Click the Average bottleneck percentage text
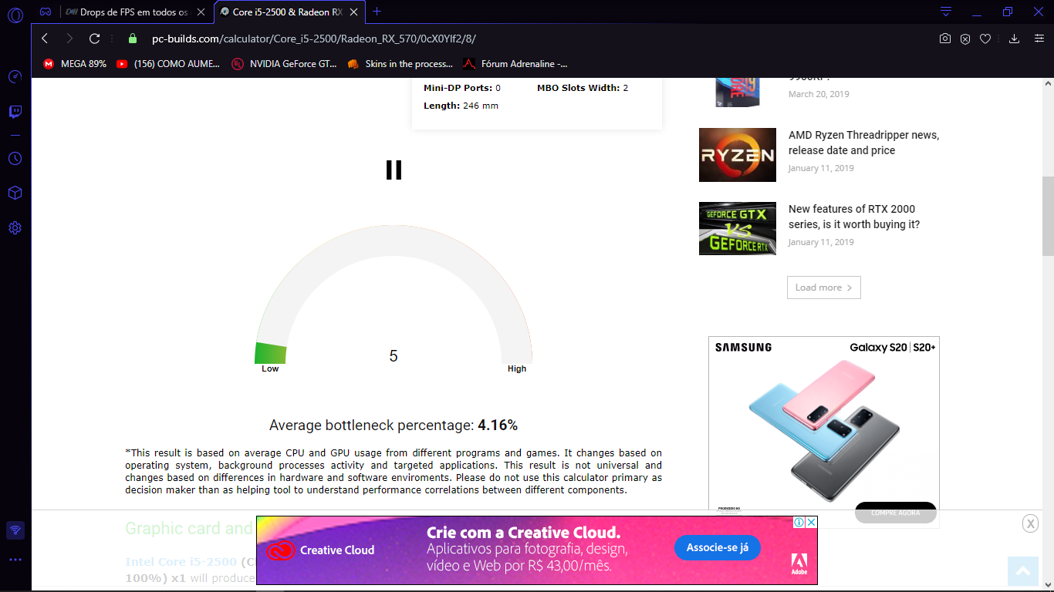Screen dimensions: 1054x592 [394, 425]
